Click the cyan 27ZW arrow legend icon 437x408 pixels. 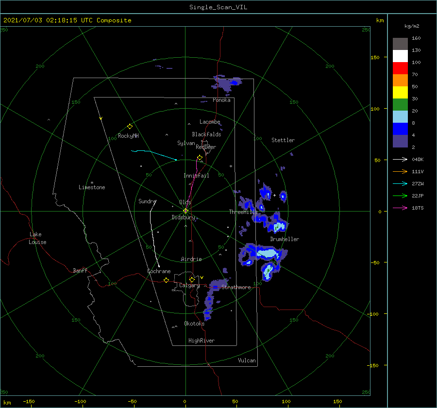400,183
